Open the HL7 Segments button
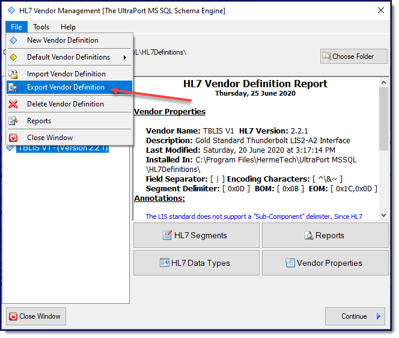The image size is (399, 338). (196, 235)
